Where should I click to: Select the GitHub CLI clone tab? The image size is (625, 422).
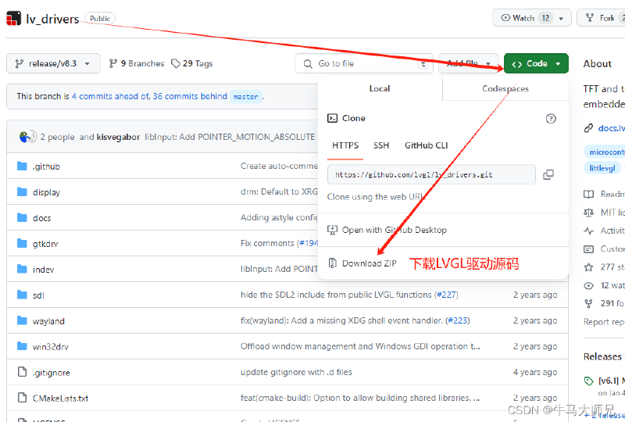(x=426, y=145)
